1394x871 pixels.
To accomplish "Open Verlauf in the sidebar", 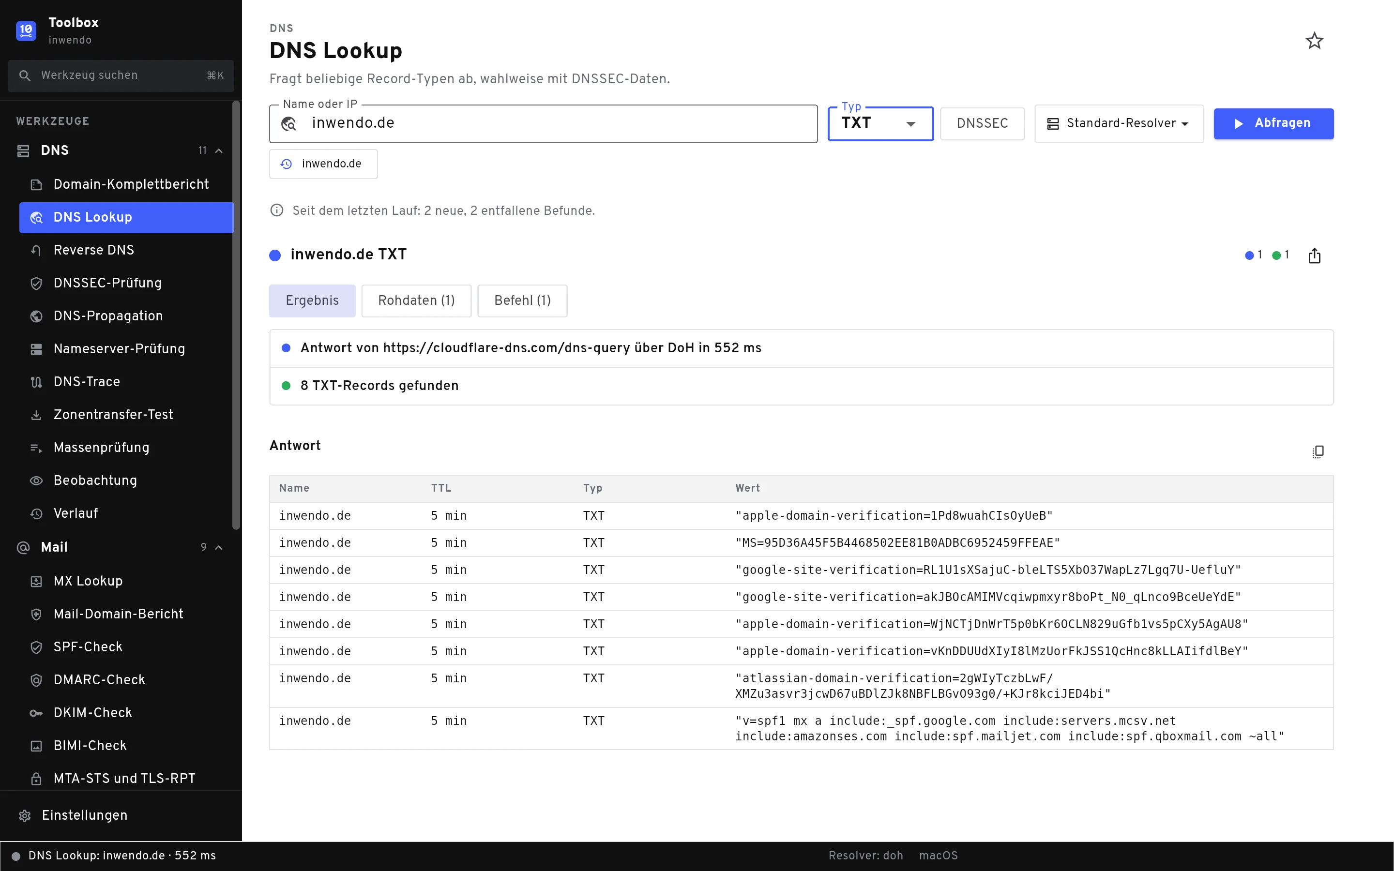I will [x=126, y=513].
